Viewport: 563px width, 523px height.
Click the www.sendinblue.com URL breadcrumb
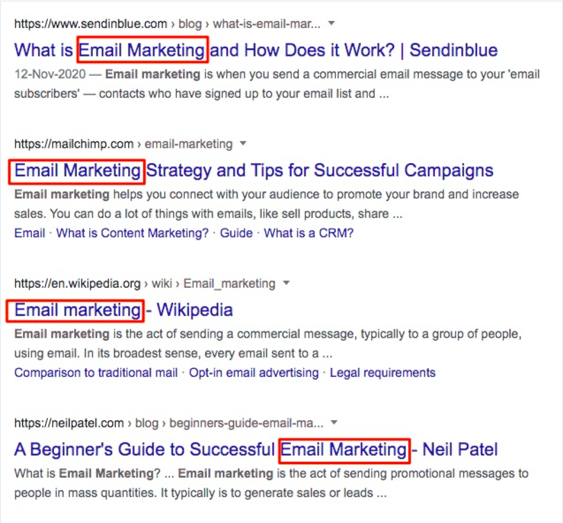(167, 24)
